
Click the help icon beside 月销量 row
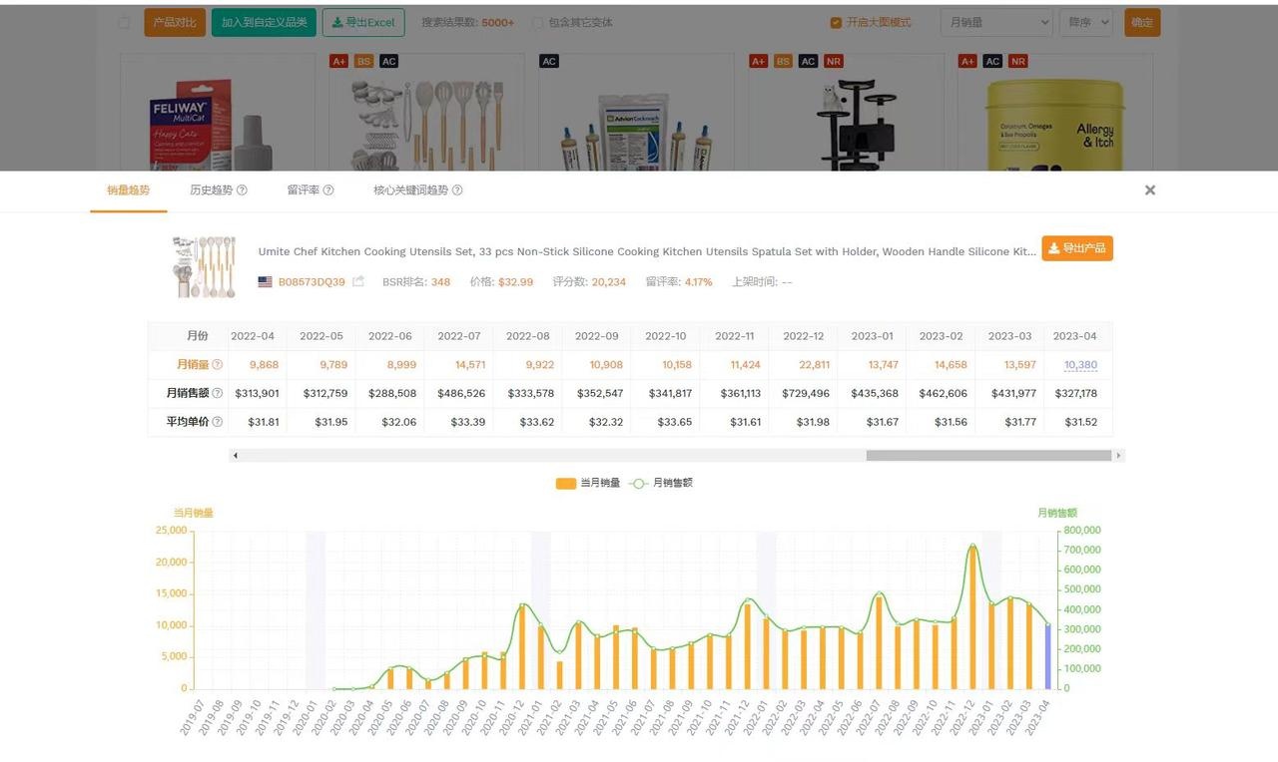click(x=217, y=365)
